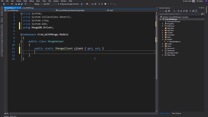The height and width of the screenshot is (117, 208).
Task: Click Solution Explorer Preview Selected Items icon
Action: (196, 11)
